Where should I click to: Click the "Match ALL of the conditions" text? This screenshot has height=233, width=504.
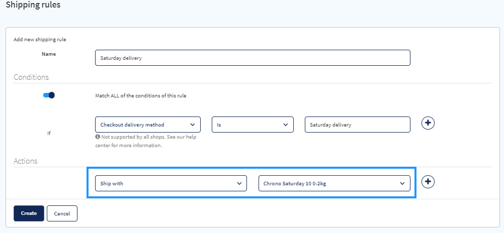tap(141, 95)
